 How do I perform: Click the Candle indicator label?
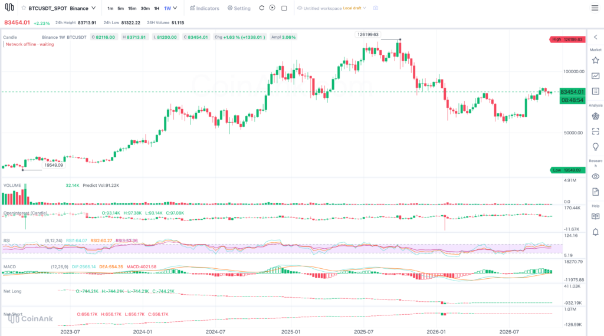click(x=10, y=37)
